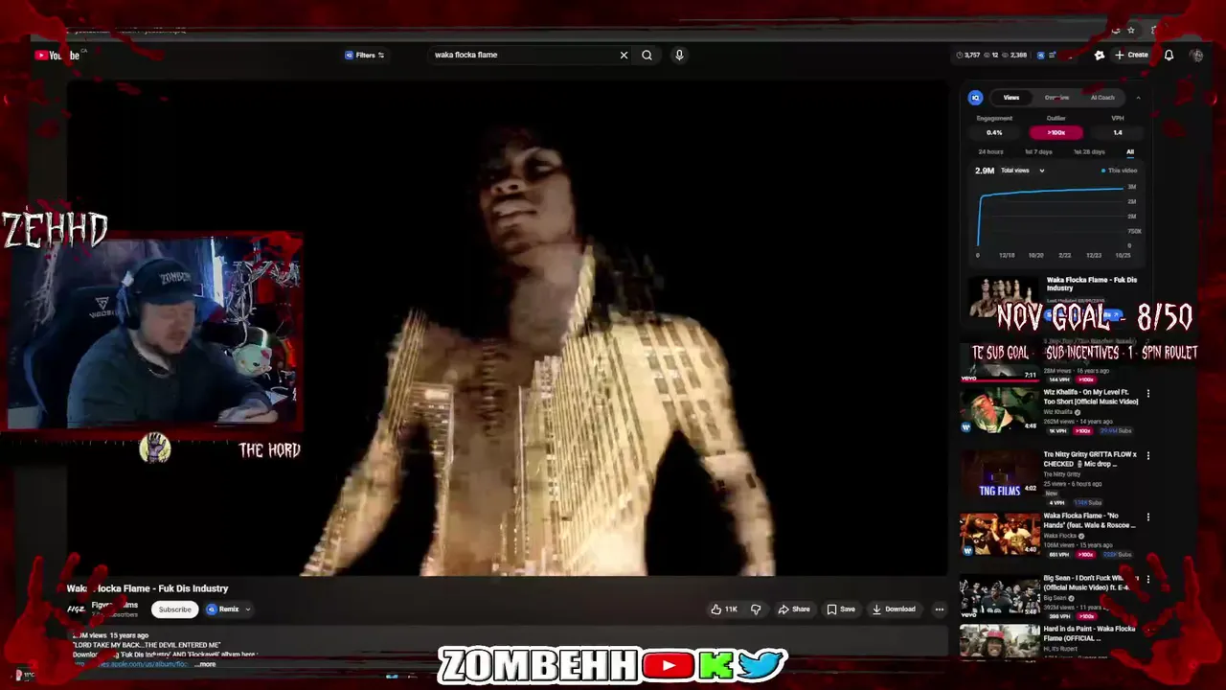Open options for the Big Sean video
1226x690 pixels.
1147,580
